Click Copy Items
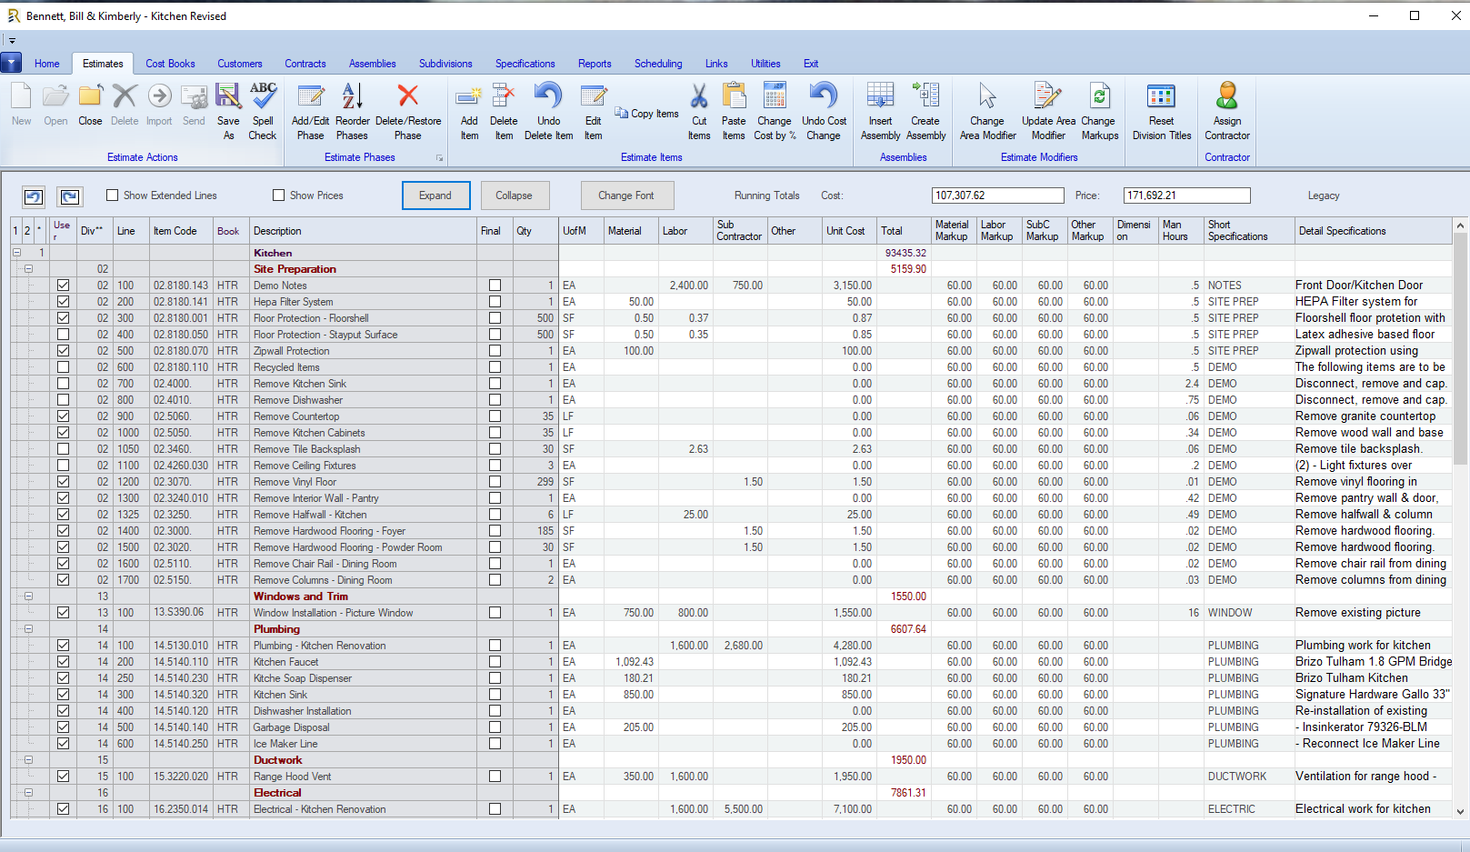Screen dimensions: 1470x852 [x=646, y=114]
